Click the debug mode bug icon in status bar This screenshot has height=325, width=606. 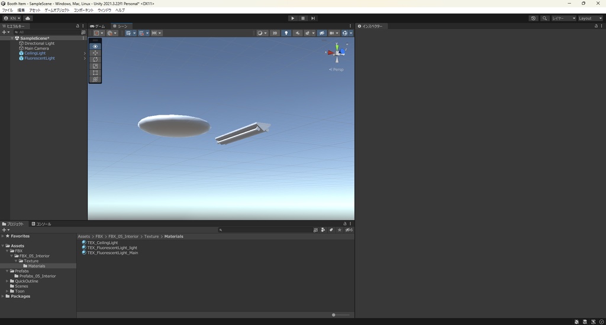[x=576, y=321]
